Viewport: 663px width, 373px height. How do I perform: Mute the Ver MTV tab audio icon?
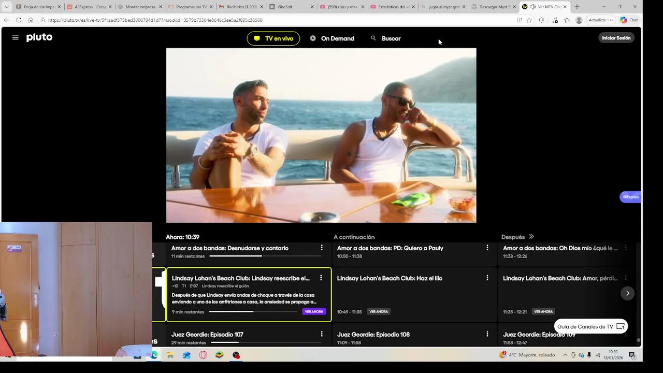pos(532,7)
